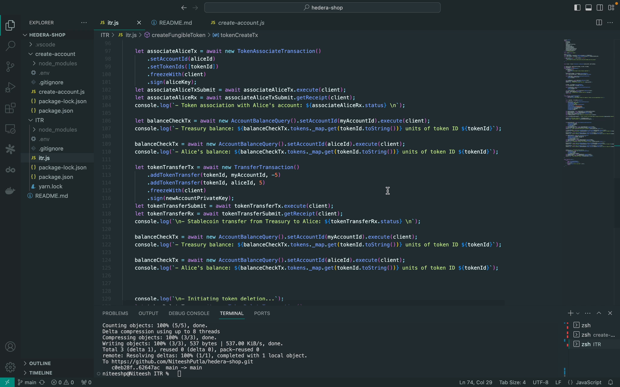Open package-lock.json under create-account
The height and width of the screenshot is (387, 620).
click(x=58, y=101)
